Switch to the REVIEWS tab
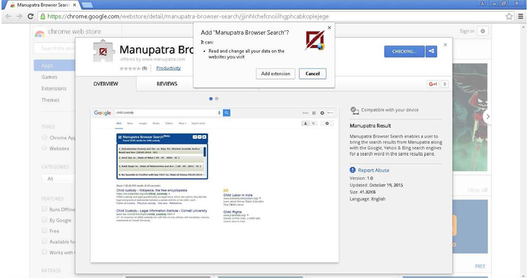Viewport: 527px width, 278px height. click(167, 84)
